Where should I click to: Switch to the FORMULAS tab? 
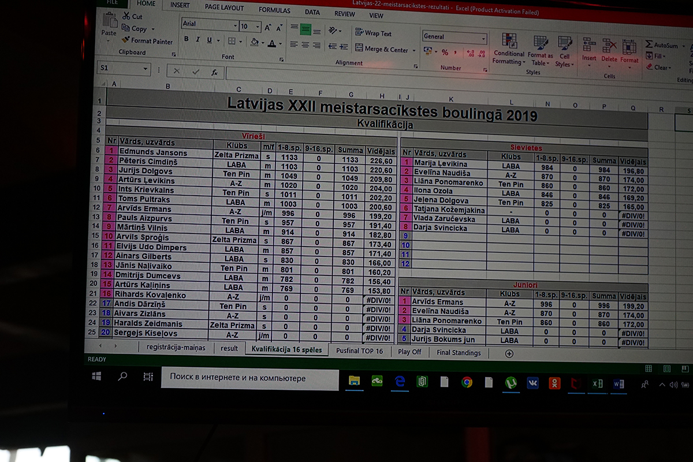tap(274, 10)
